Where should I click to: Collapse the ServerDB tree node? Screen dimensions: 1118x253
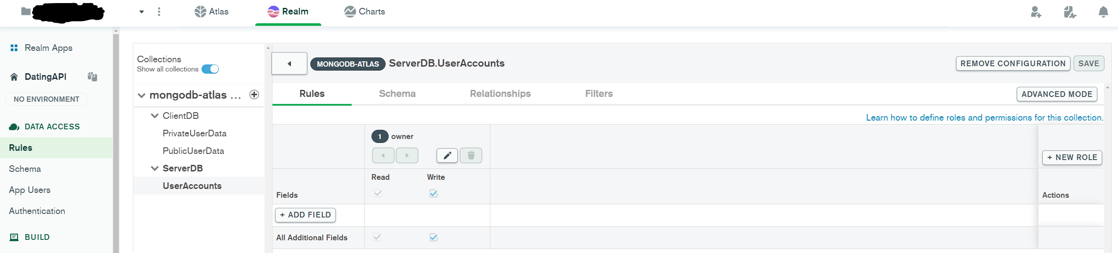coord(154,168)
